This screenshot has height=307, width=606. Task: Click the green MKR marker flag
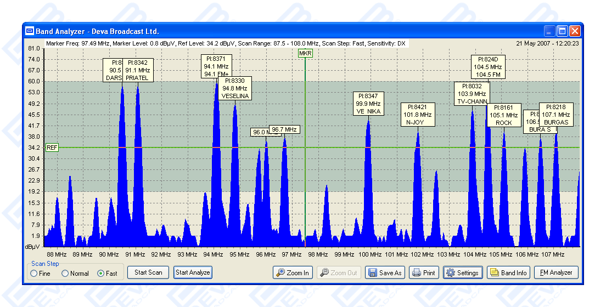tap(305, 53)
